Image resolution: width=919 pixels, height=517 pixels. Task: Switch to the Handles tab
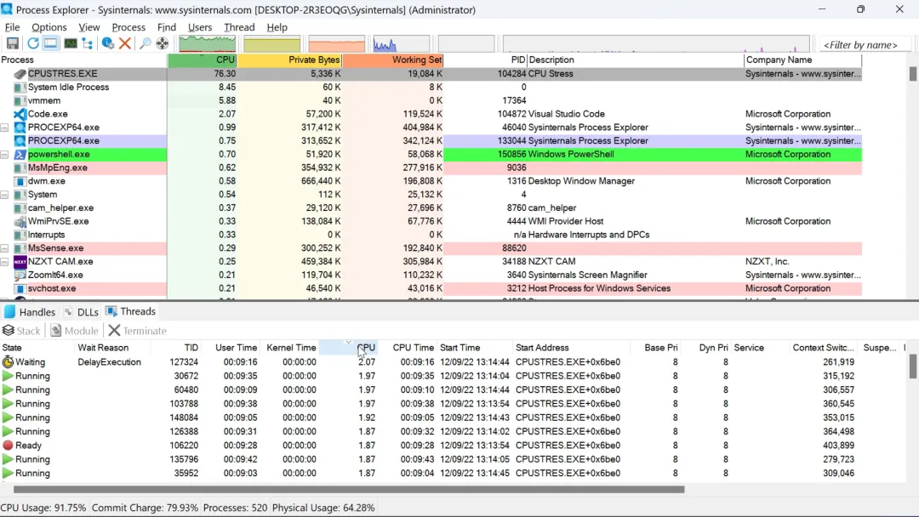(x=31, y=311)
